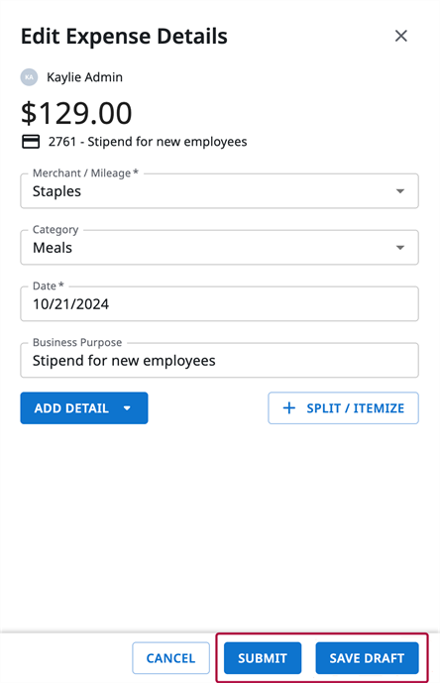This screenshot has width=440, height=683.
Task: Click the Split / Itemize button
Action: pyautogui.click(x=343, y=408)
